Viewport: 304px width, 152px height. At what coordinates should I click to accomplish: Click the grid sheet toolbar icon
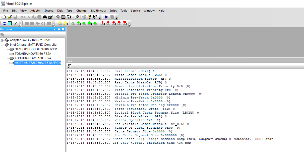coord(10,23)
